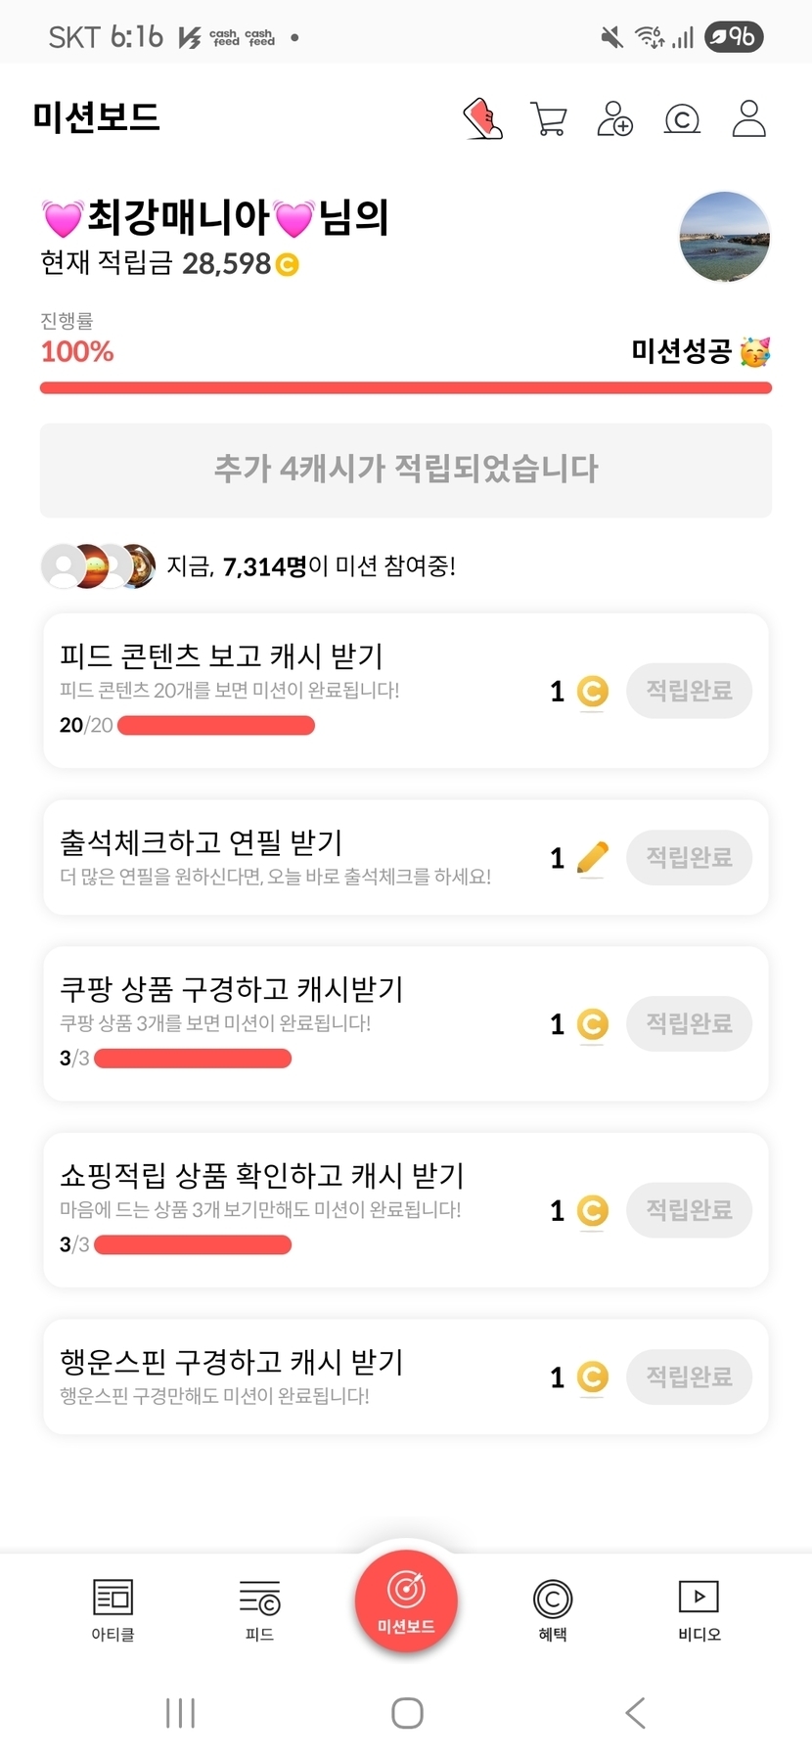812x1759 pixels.
Task: Tap the red sneaker icon in header
Action: pos(482,119)
